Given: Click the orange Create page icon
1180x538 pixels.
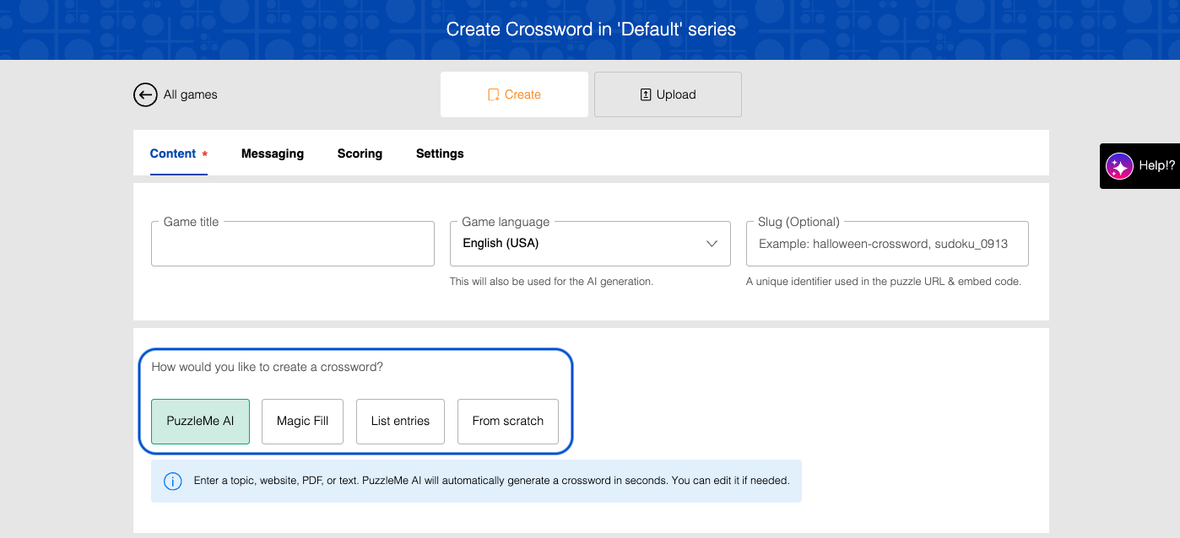Looking at the screenshot, I should pyautogui.click(x=494, y=94).
